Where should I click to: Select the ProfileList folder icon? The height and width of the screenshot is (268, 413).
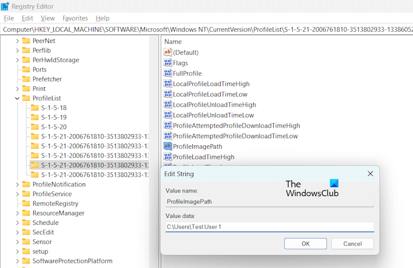[x=26, y=98]
